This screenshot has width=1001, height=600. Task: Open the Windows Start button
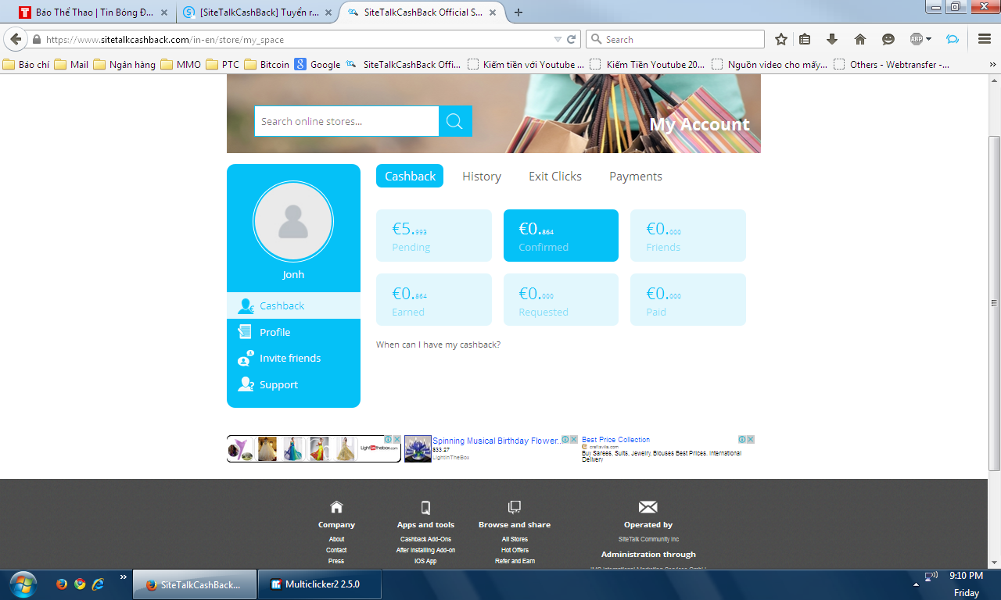coord(22,584)
